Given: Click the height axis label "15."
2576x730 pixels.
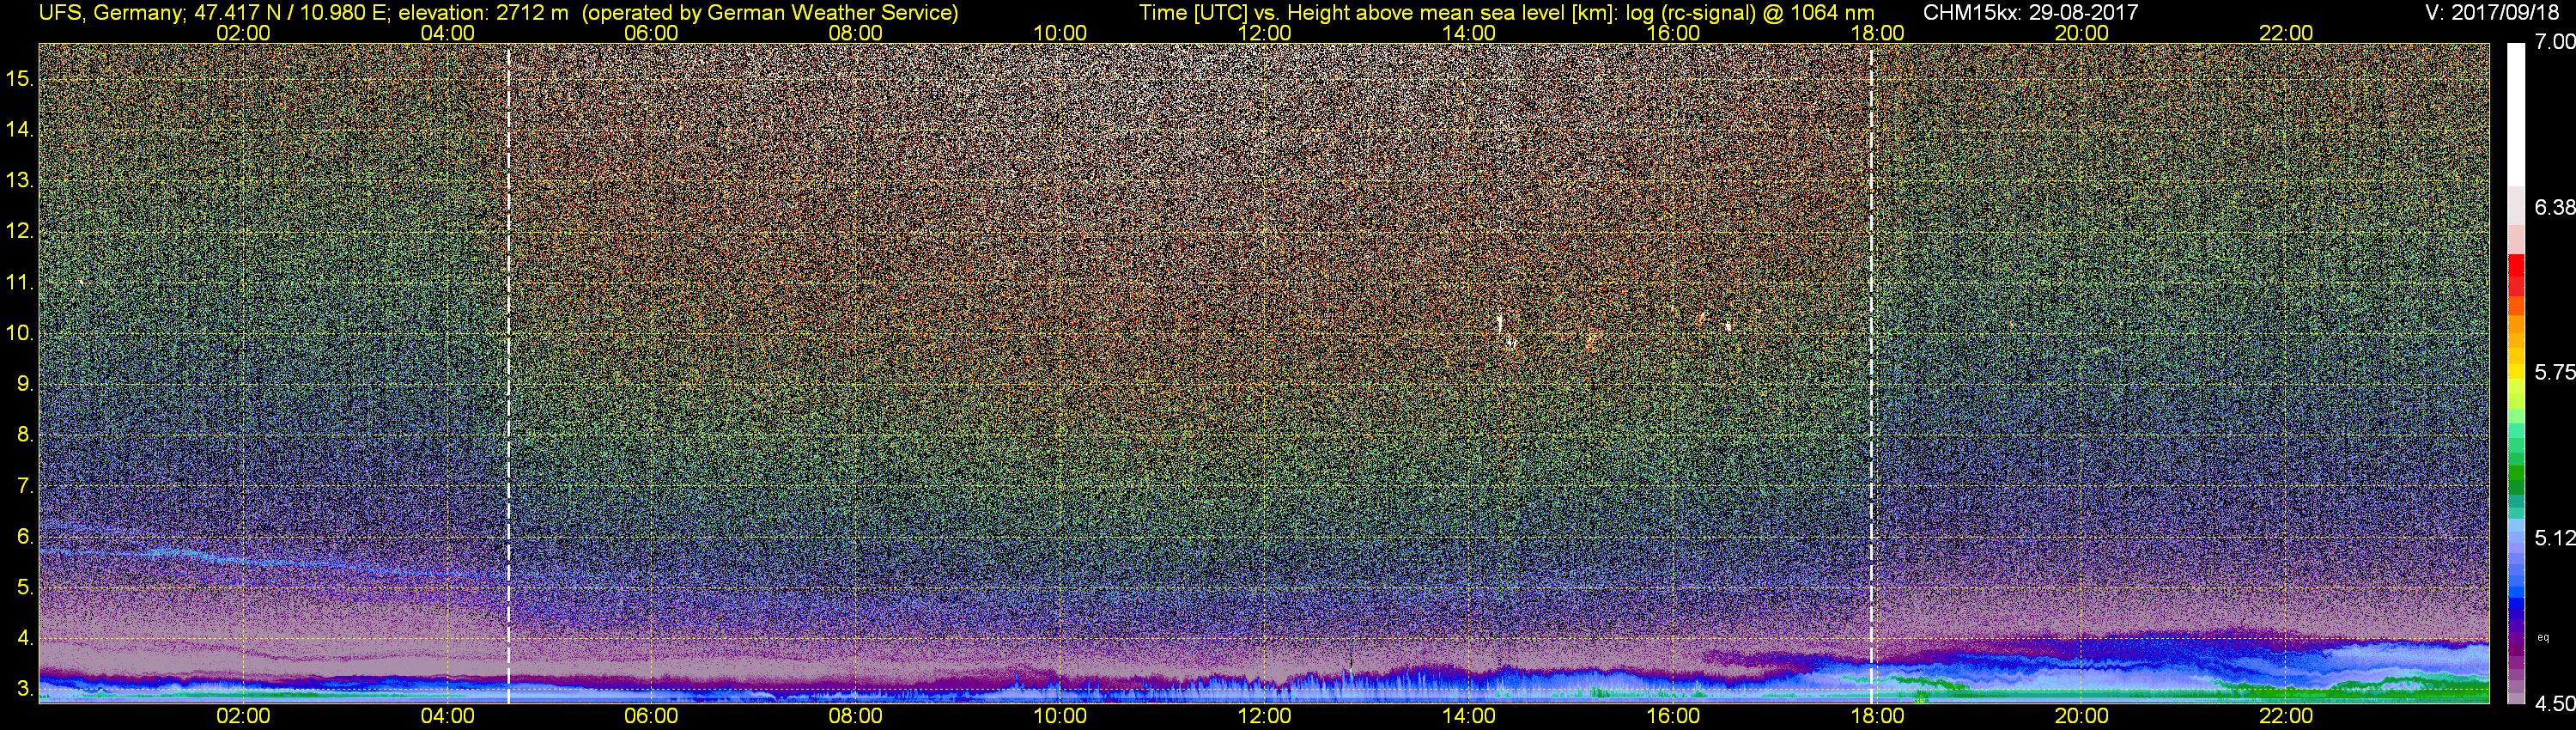Looking at the screenshot, I should click(x=21, y=78).
